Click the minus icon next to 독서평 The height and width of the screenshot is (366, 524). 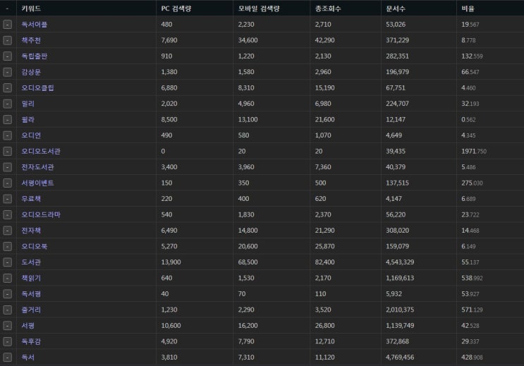click(x=7, y=294)
